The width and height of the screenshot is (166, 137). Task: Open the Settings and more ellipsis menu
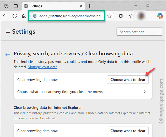click(x=150, y=16)
